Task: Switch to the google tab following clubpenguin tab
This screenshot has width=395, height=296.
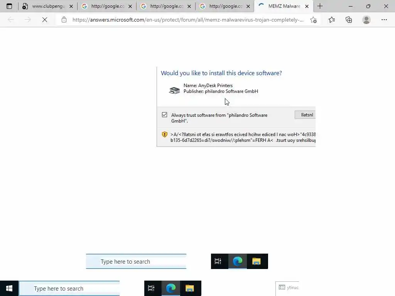Action: [107, 6]
